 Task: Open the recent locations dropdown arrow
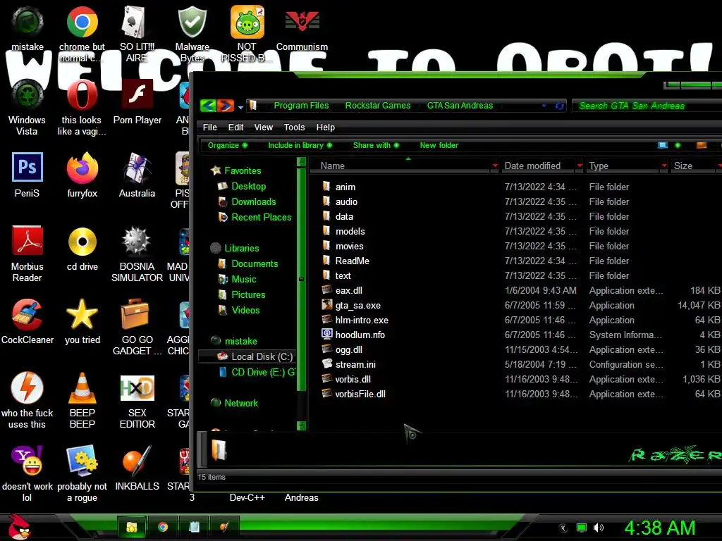[x=240, y=107]
